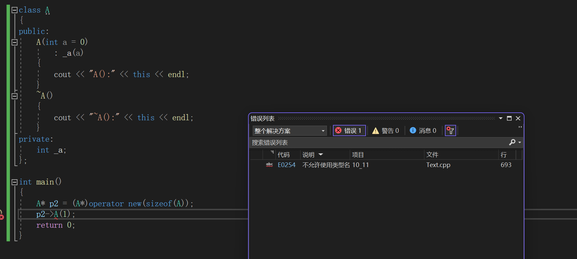
Task: Click the grouping grip icon before 代码 column
Action: 272,152
